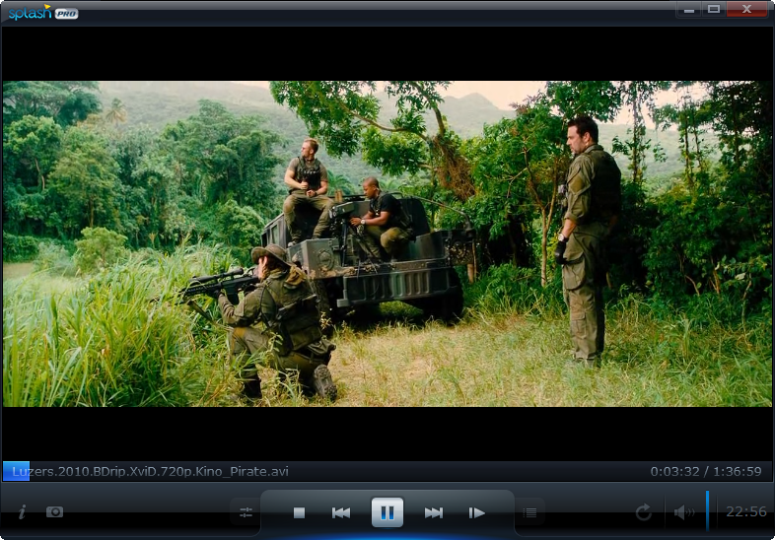Click the file name Luzers.2010.BDrip.XviD.720p.Kino_Pirate.avi

[x=150, y=471]
